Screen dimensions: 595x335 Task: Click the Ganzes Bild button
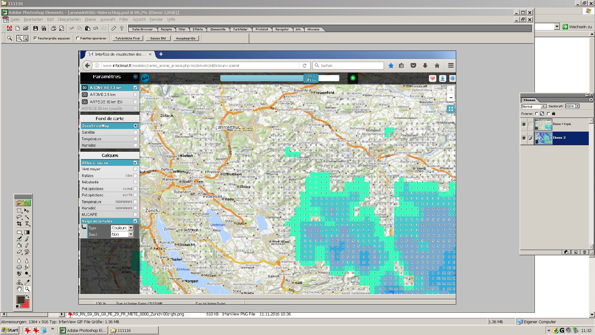point(158,38)
